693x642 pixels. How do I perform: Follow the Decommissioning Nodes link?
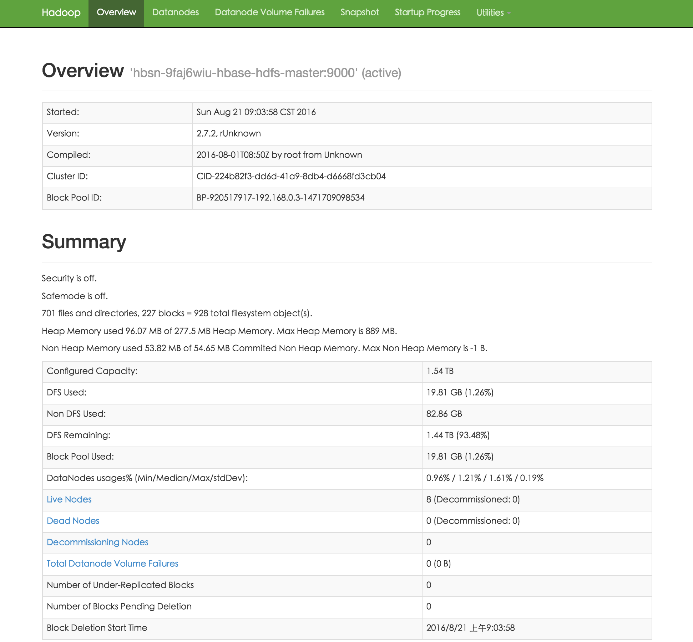tap(97, 542)
